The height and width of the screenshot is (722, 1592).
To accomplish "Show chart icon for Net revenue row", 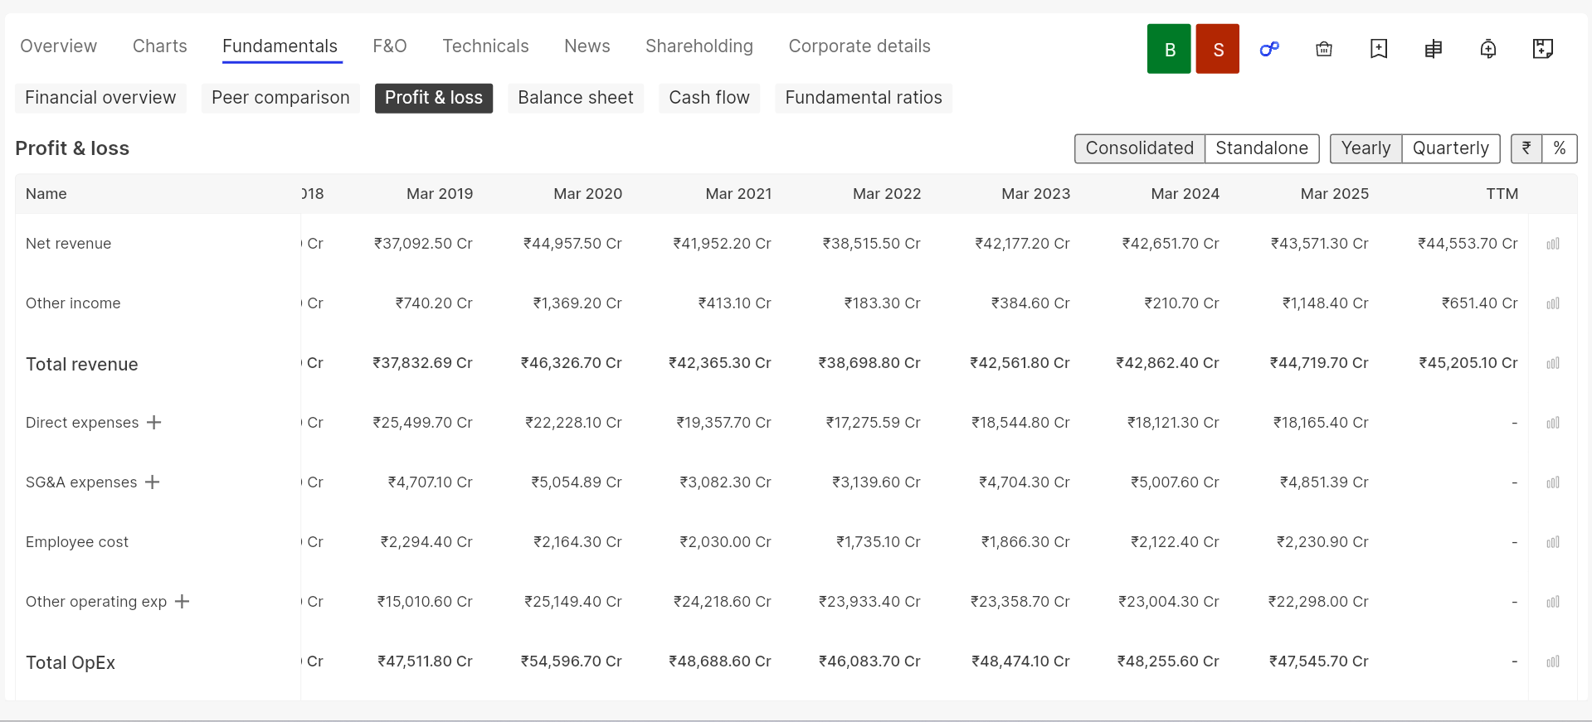I will [1553, 244].
